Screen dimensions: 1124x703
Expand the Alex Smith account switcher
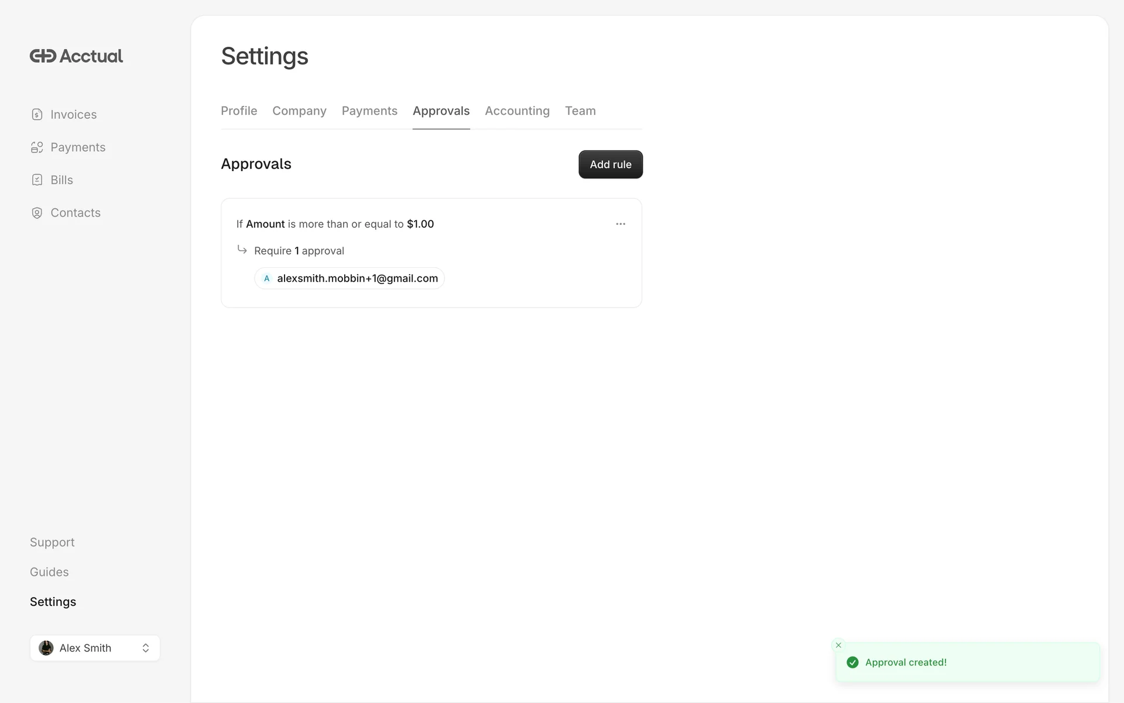pyautogui.click(x=145, y=648)
